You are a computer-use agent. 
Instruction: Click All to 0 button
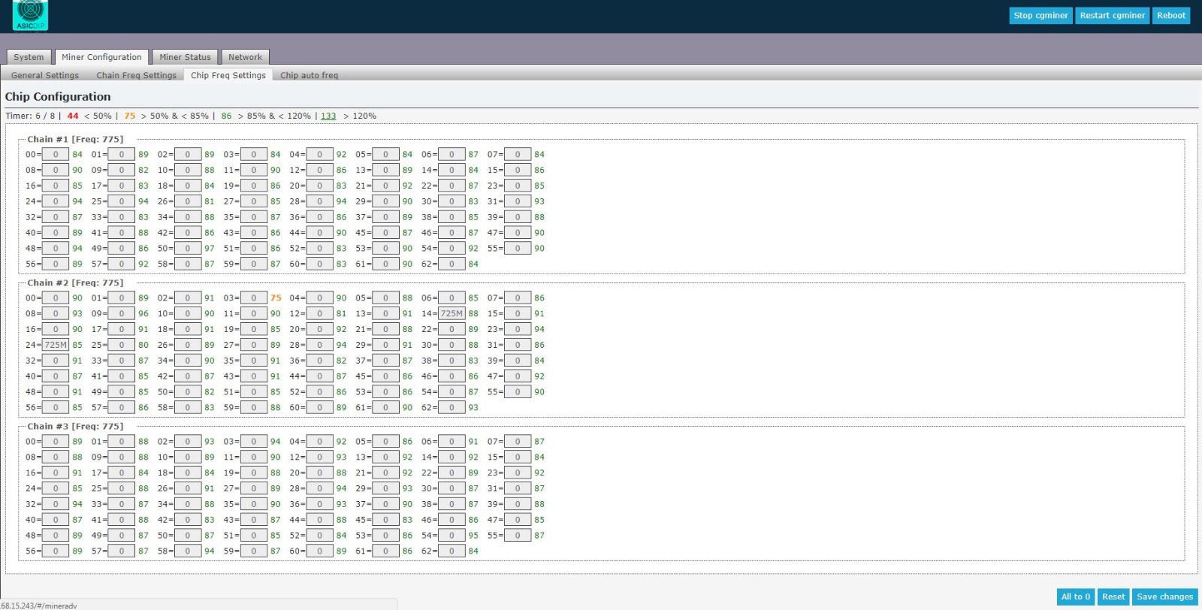pyautogui.click(x=1075, y=596)
